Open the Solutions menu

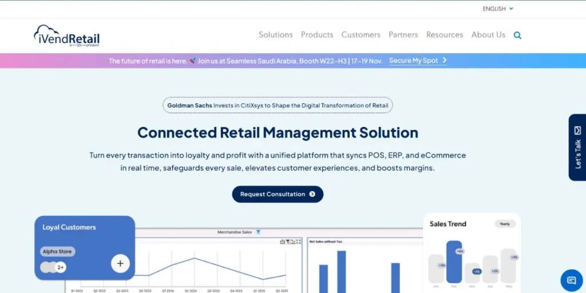pos(276,35)
